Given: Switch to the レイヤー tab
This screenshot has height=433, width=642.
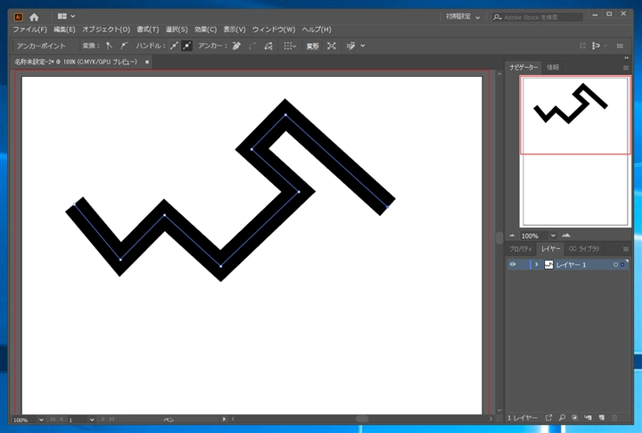Looking at the screenshot, I should click(x=550, y=249).
